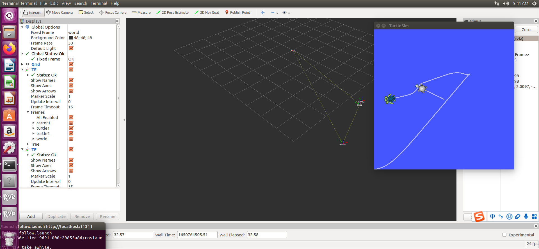The height and width of the screenshot is (249, 539).
Task: Click the Zero button in Views
Action: click(x=526, y=30)
